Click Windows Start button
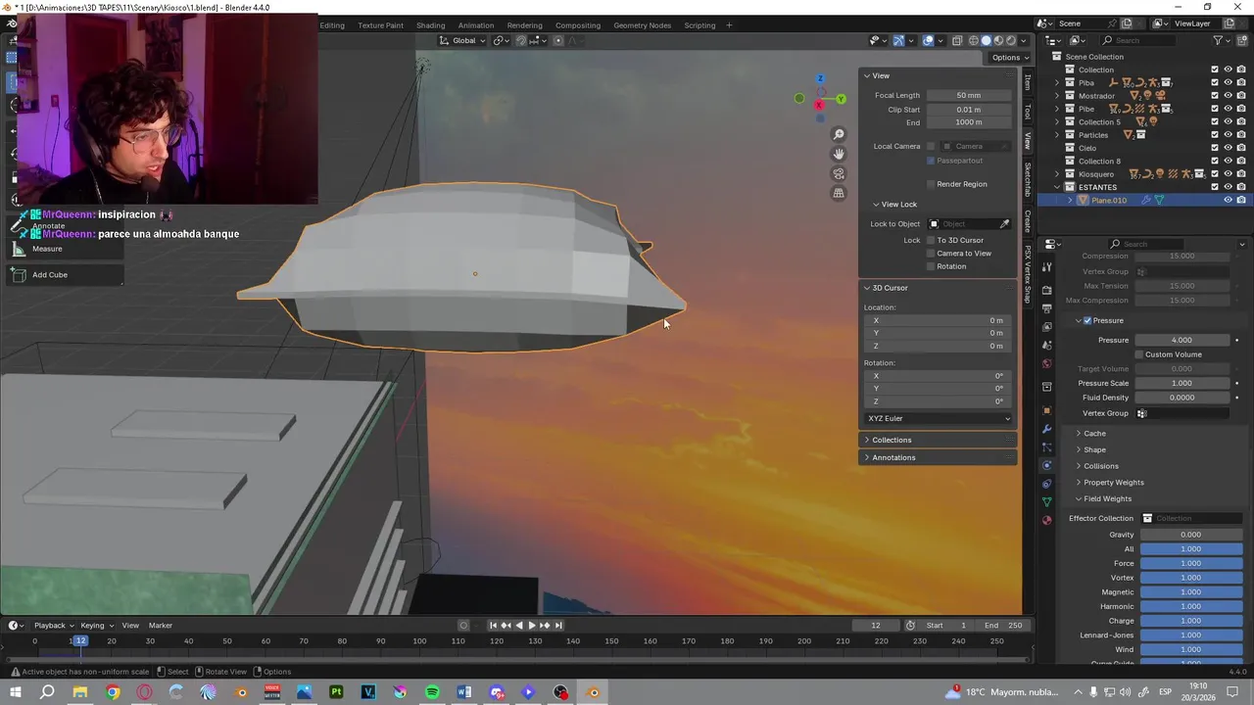 (x=16, y=692)
